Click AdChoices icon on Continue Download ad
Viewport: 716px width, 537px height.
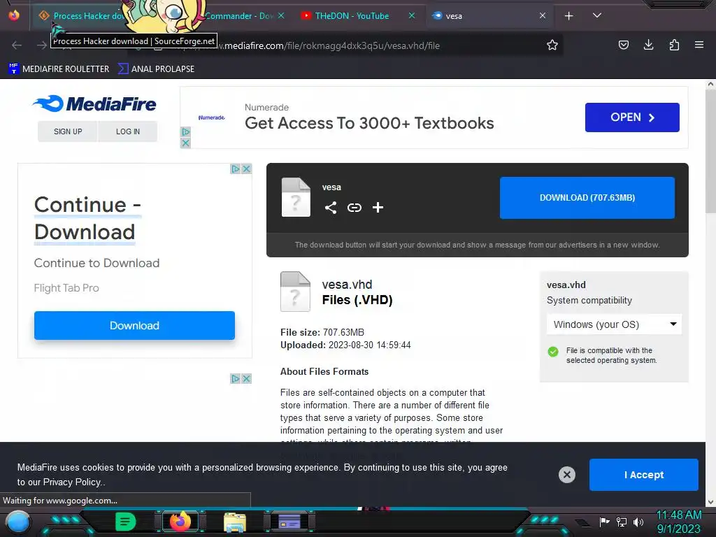(235, 169)
